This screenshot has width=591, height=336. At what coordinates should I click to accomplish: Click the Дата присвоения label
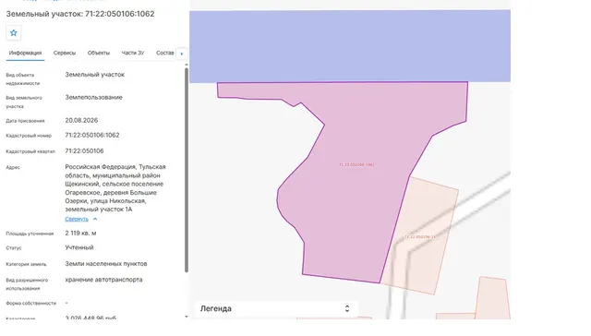coord(25,121)
